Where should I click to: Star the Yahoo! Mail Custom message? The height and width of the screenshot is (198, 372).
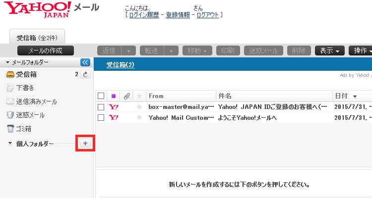[139, 117]
